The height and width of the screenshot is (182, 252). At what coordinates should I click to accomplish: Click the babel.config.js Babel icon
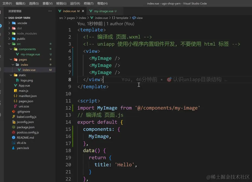click(x=14, y=117)
